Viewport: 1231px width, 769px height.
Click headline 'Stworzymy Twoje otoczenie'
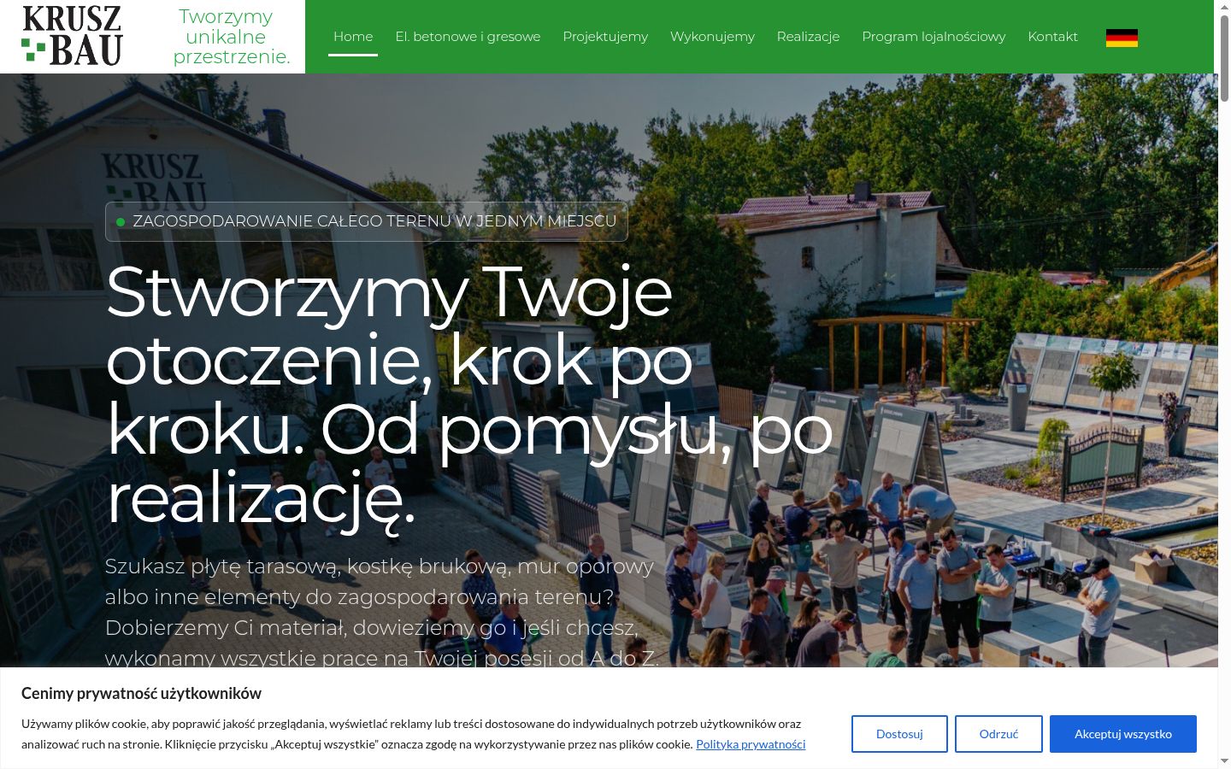(468, 396)
